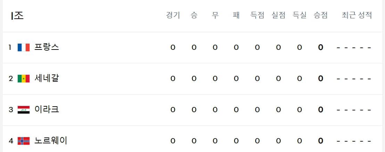
Task: Open the 노르웨이 team link
Action: [51, 141]
